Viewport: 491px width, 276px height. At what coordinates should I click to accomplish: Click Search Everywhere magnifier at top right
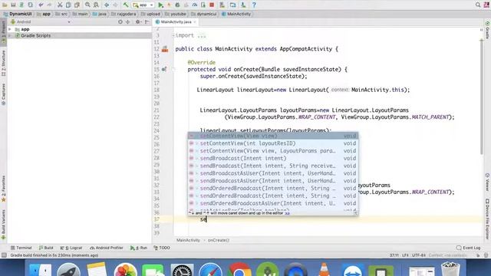tap(478, 5)
